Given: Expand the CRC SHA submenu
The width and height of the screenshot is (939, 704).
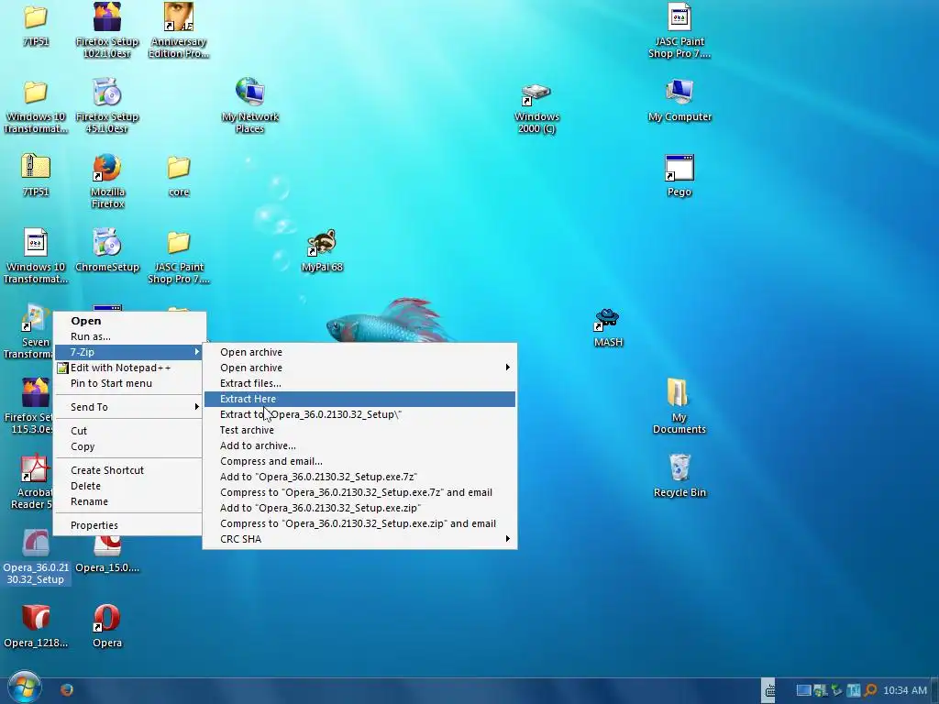Looking at the screenshot, I should (359, 539).
